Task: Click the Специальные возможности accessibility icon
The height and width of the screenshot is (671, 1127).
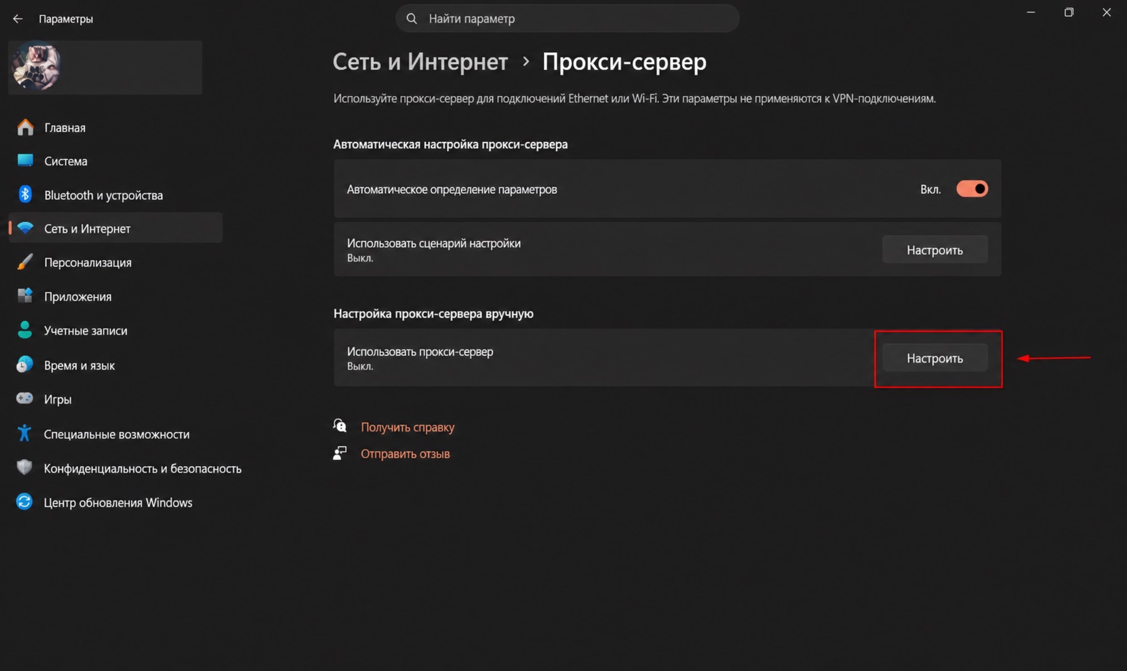Action: click(x=24, y=433)
